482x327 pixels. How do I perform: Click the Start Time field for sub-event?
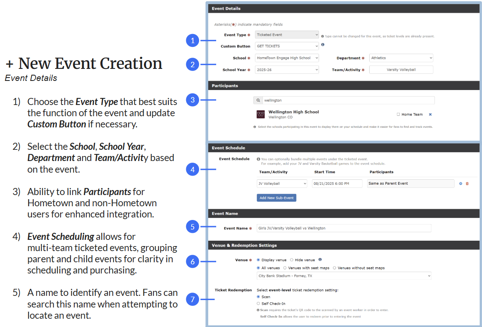click(337, 183)
